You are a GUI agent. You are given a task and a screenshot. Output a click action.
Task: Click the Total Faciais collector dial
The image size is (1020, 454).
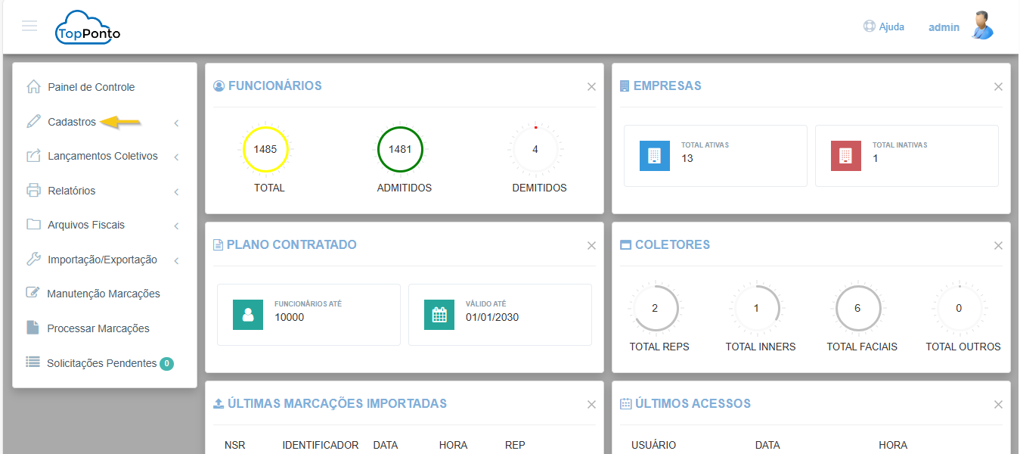857,309
